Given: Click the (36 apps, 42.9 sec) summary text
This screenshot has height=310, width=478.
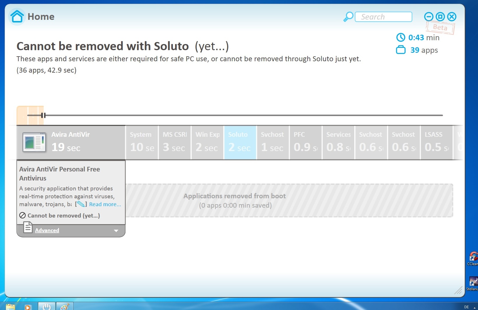Looking at the screenshot, I should pos(46,70).
